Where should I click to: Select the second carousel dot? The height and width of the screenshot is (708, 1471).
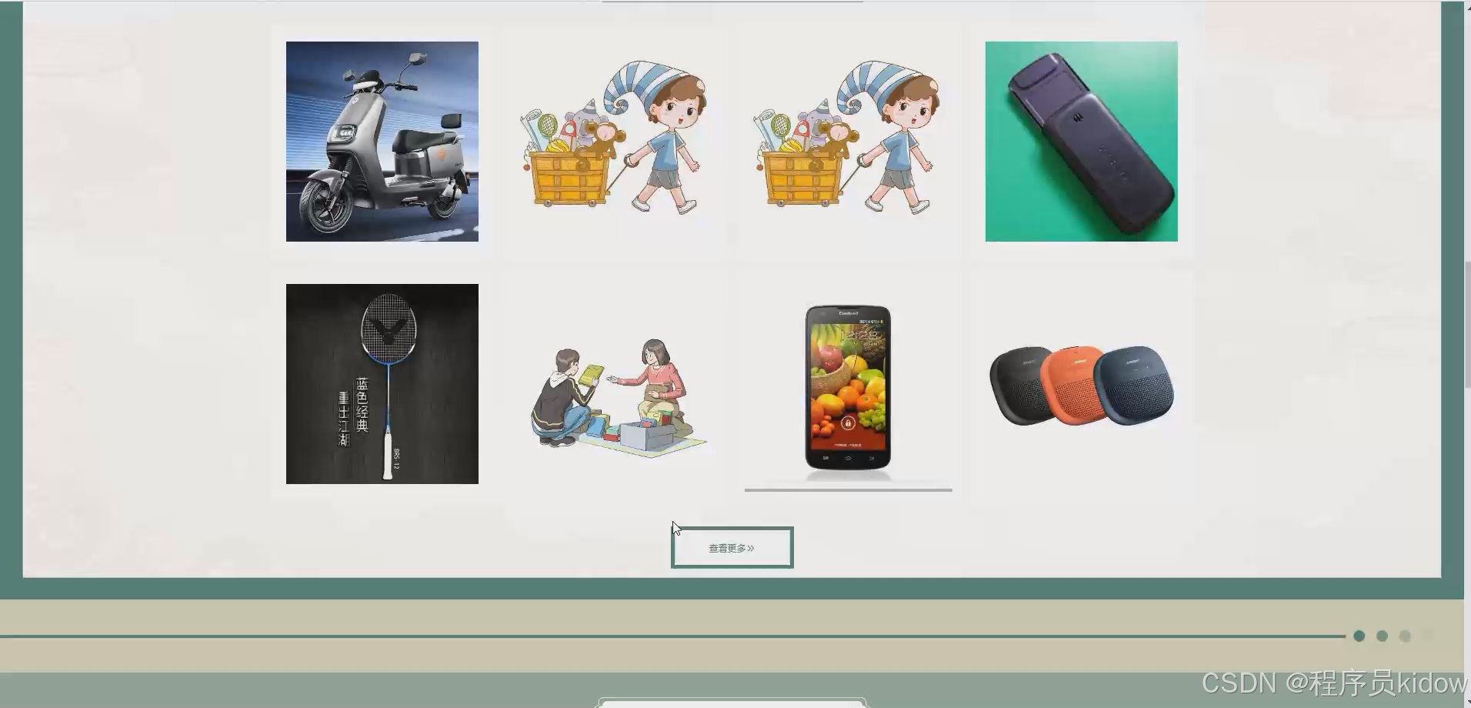(1383, 636)
